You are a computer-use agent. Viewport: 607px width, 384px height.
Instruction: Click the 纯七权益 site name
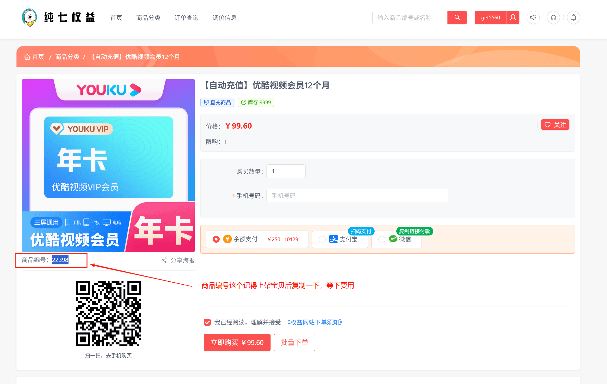[70, 18]
